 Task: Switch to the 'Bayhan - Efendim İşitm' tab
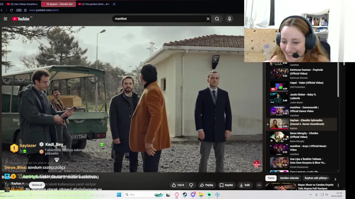tap(58, 4)
